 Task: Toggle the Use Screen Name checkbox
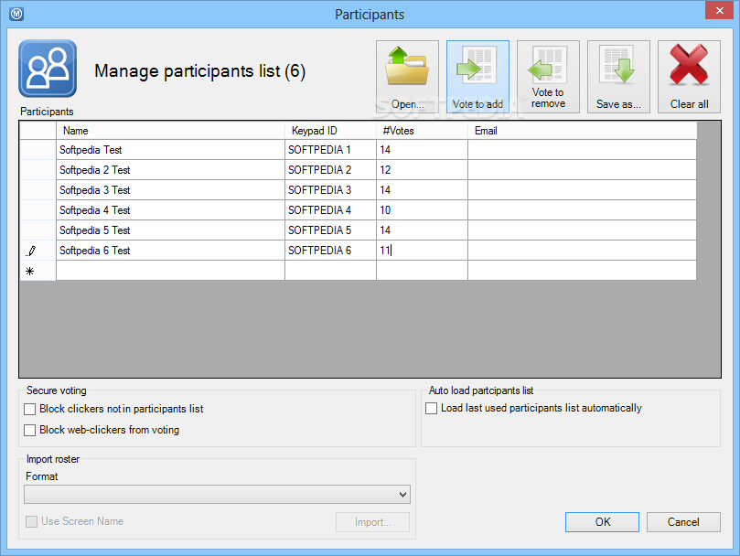tap(32, 521)
